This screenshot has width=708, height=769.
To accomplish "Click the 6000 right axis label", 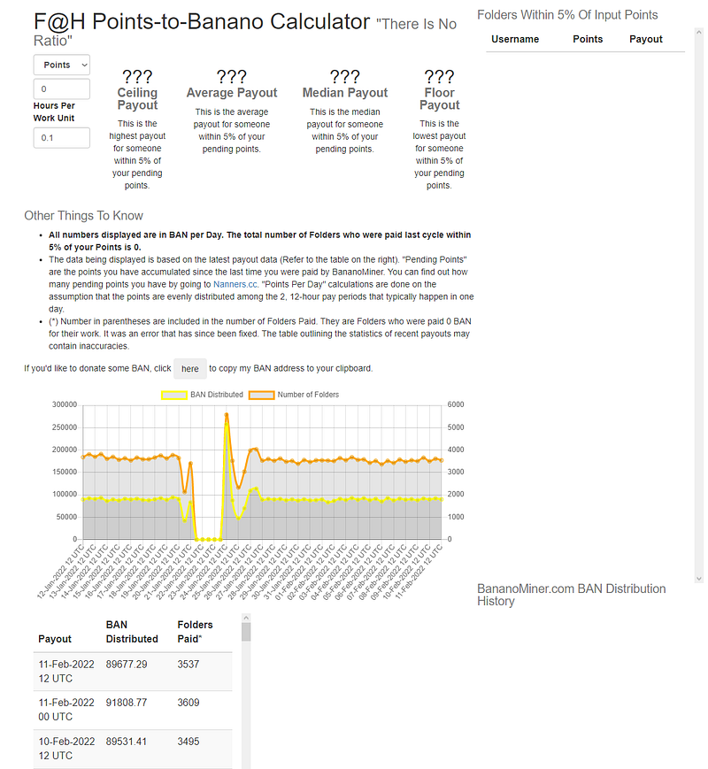I will 455,404.
